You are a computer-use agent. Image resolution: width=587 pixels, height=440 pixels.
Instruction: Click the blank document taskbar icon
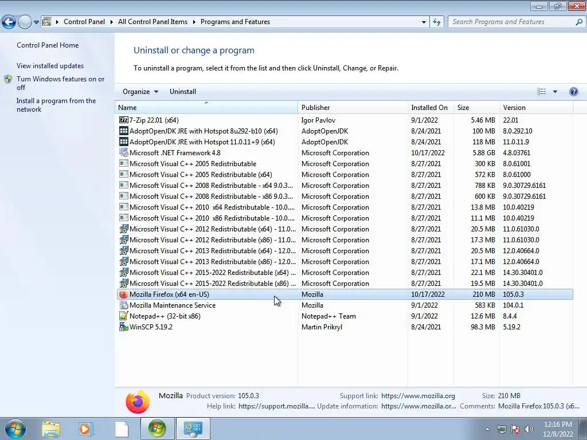coord(122,429)
